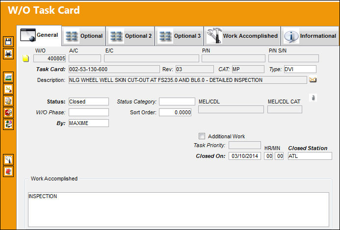Image resolution: width=340 pixels, height=230 pixels.
Task: Click the MEL/CDL CAT field
Action: coord(285,109)
